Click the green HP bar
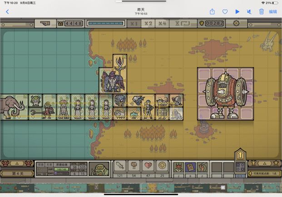This screenshot has height=197, width=282. tap(61, 169)
